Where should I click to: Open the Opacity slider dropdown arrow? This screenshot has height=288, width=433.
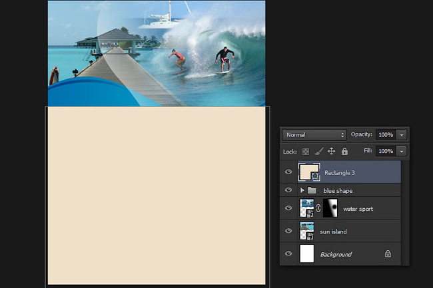coord(402,135)
